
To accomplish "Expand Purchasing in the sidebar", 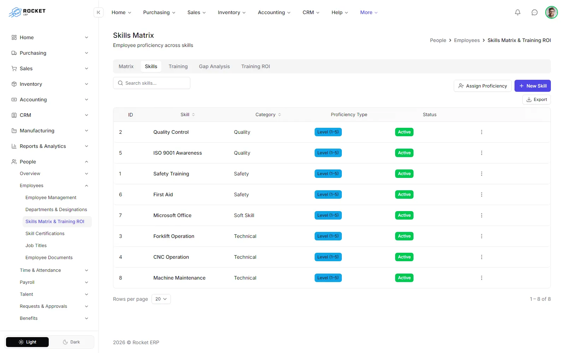I will click(x=49, y=53).
